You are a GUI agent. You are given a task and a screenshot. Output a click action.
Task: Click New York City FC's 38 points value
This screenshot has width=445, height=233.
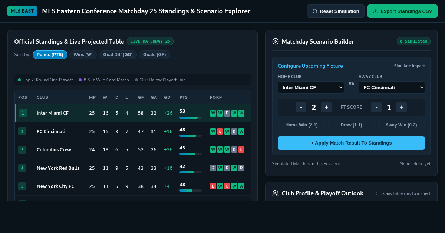click(x=182, y=185)
